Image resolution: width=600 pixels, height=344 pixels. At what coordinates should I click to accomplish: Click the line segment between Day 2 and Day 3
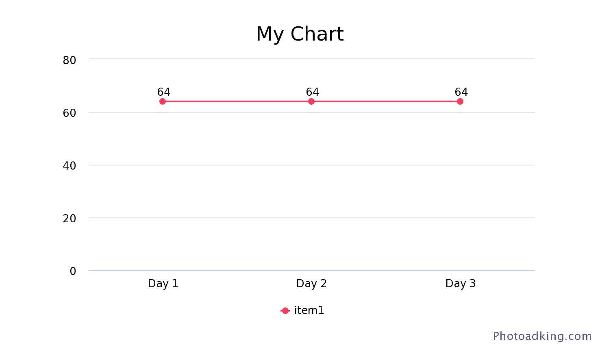(385, 101)
